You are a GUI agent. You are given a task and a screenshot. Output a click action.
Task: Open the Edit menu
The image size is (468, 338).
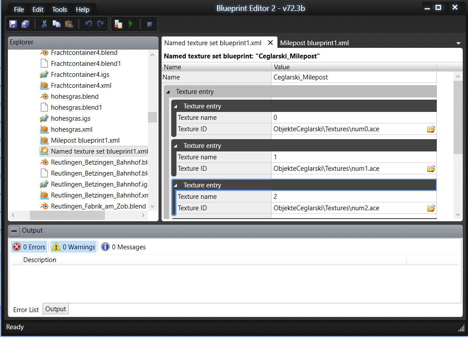[x=38, y=10]
